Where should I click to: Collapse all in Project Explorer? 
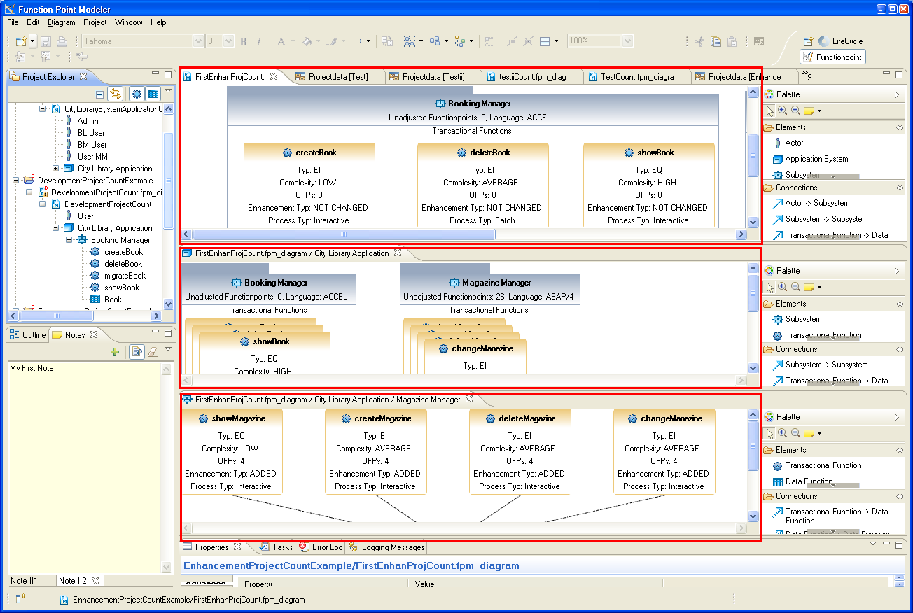[x=99, y=94]
